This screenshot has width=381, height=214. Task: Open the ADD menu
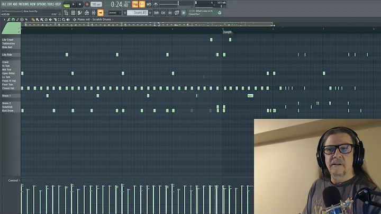pyautogui.click(x=15, y=4)
